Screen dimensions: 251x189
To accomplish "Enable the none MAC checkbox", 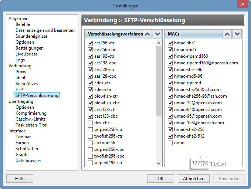I will click(x=170, y=143).
